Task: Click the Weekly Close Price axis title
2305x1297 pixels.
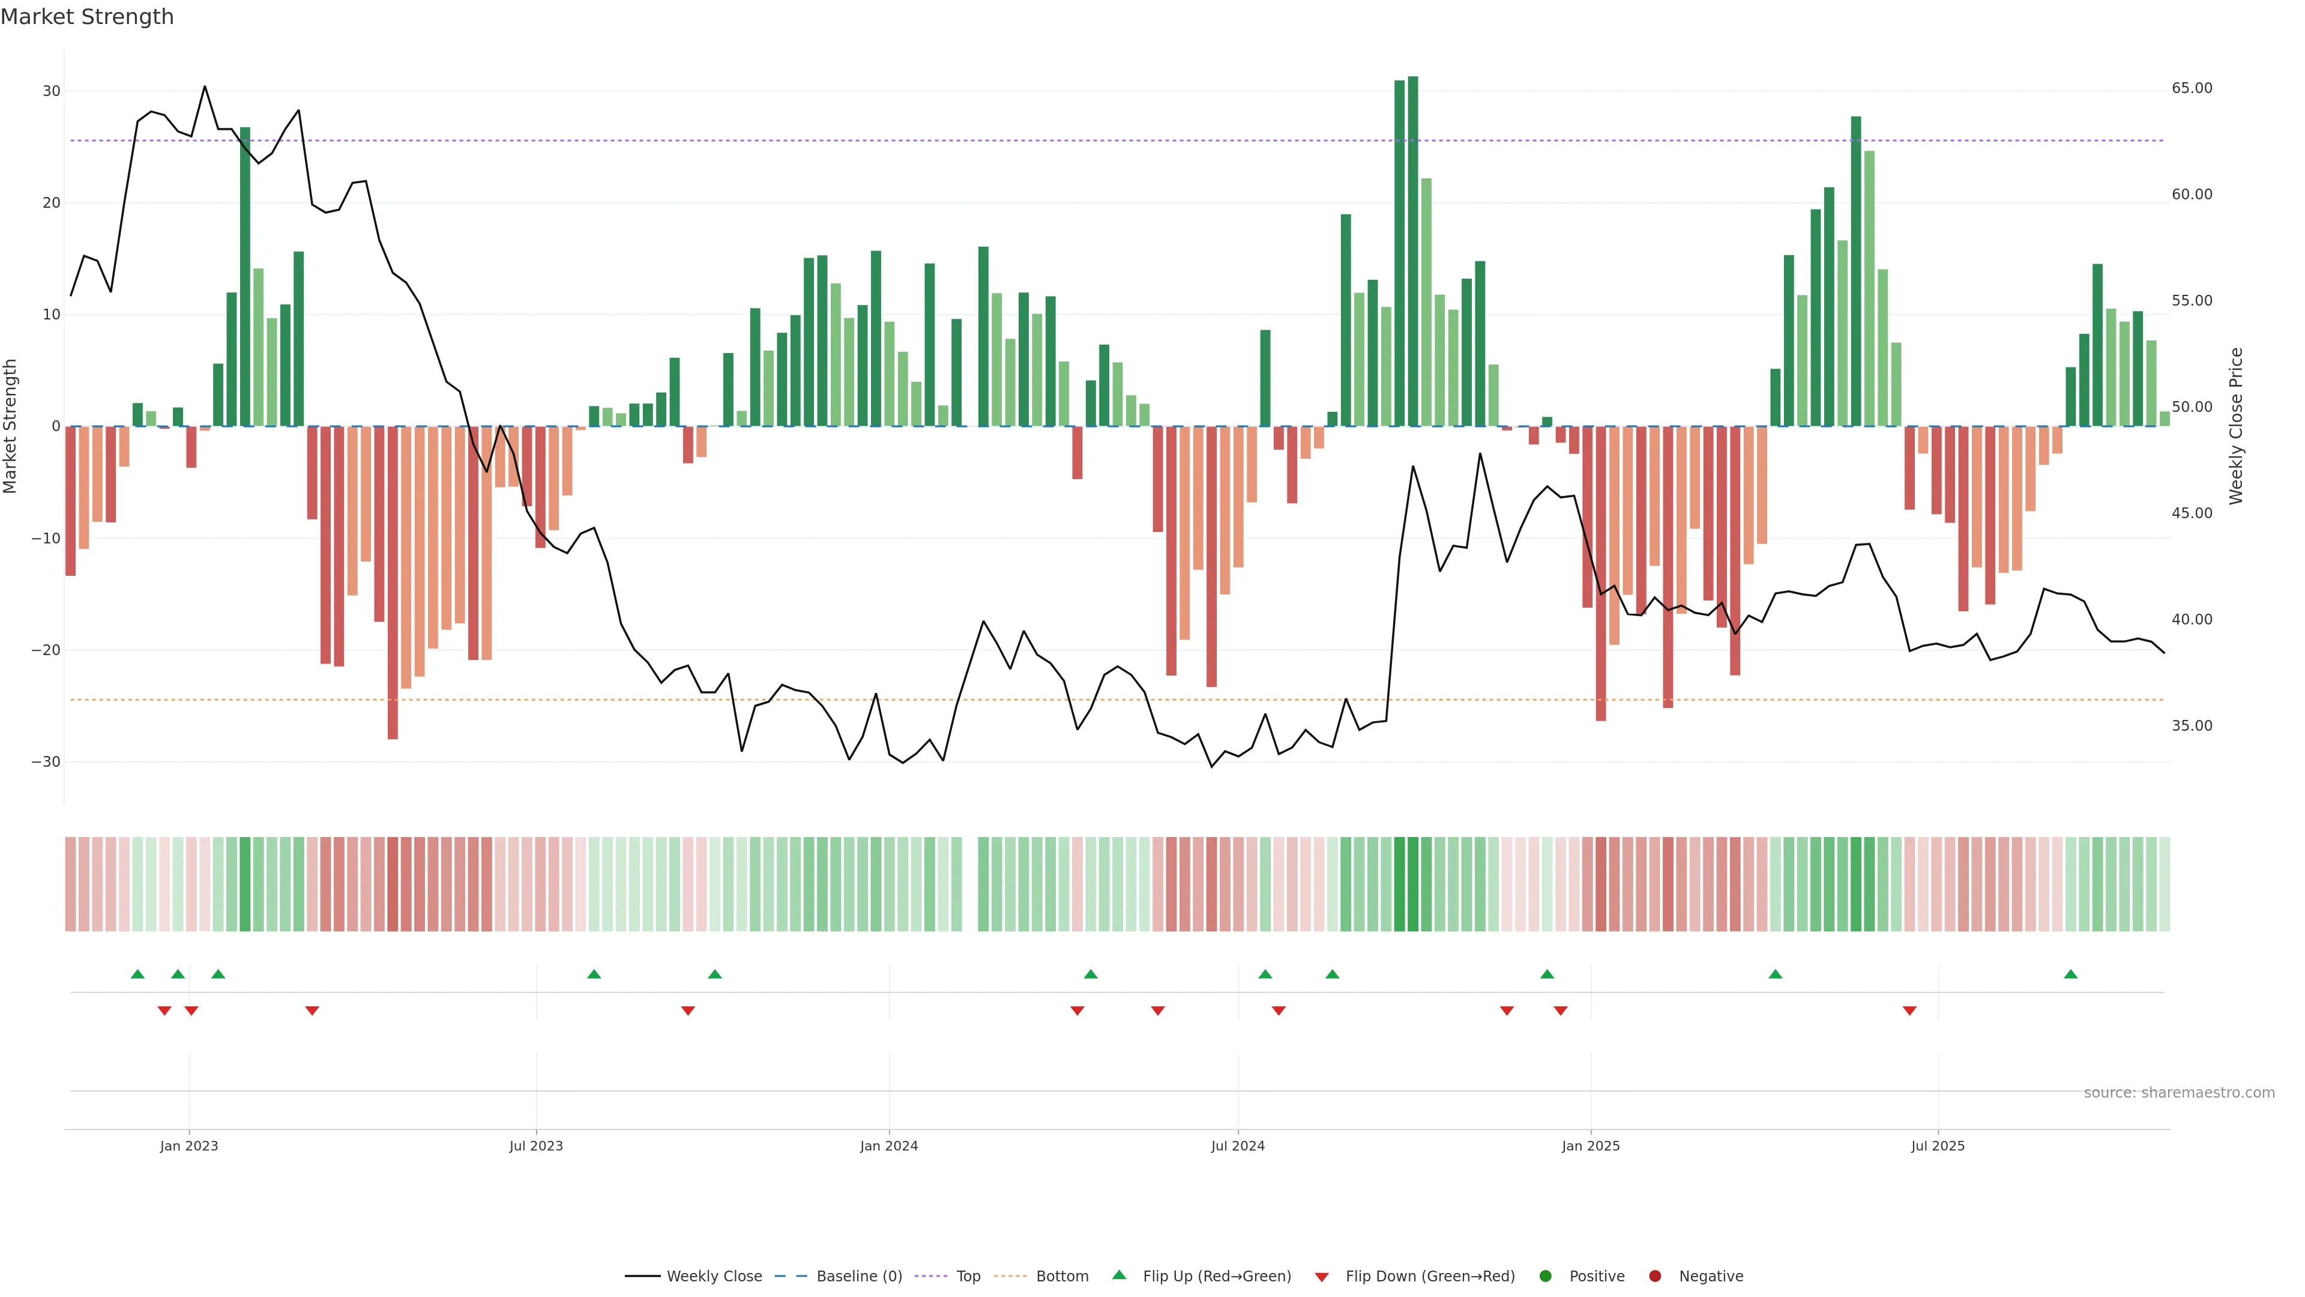Action: click(2236, 426)
